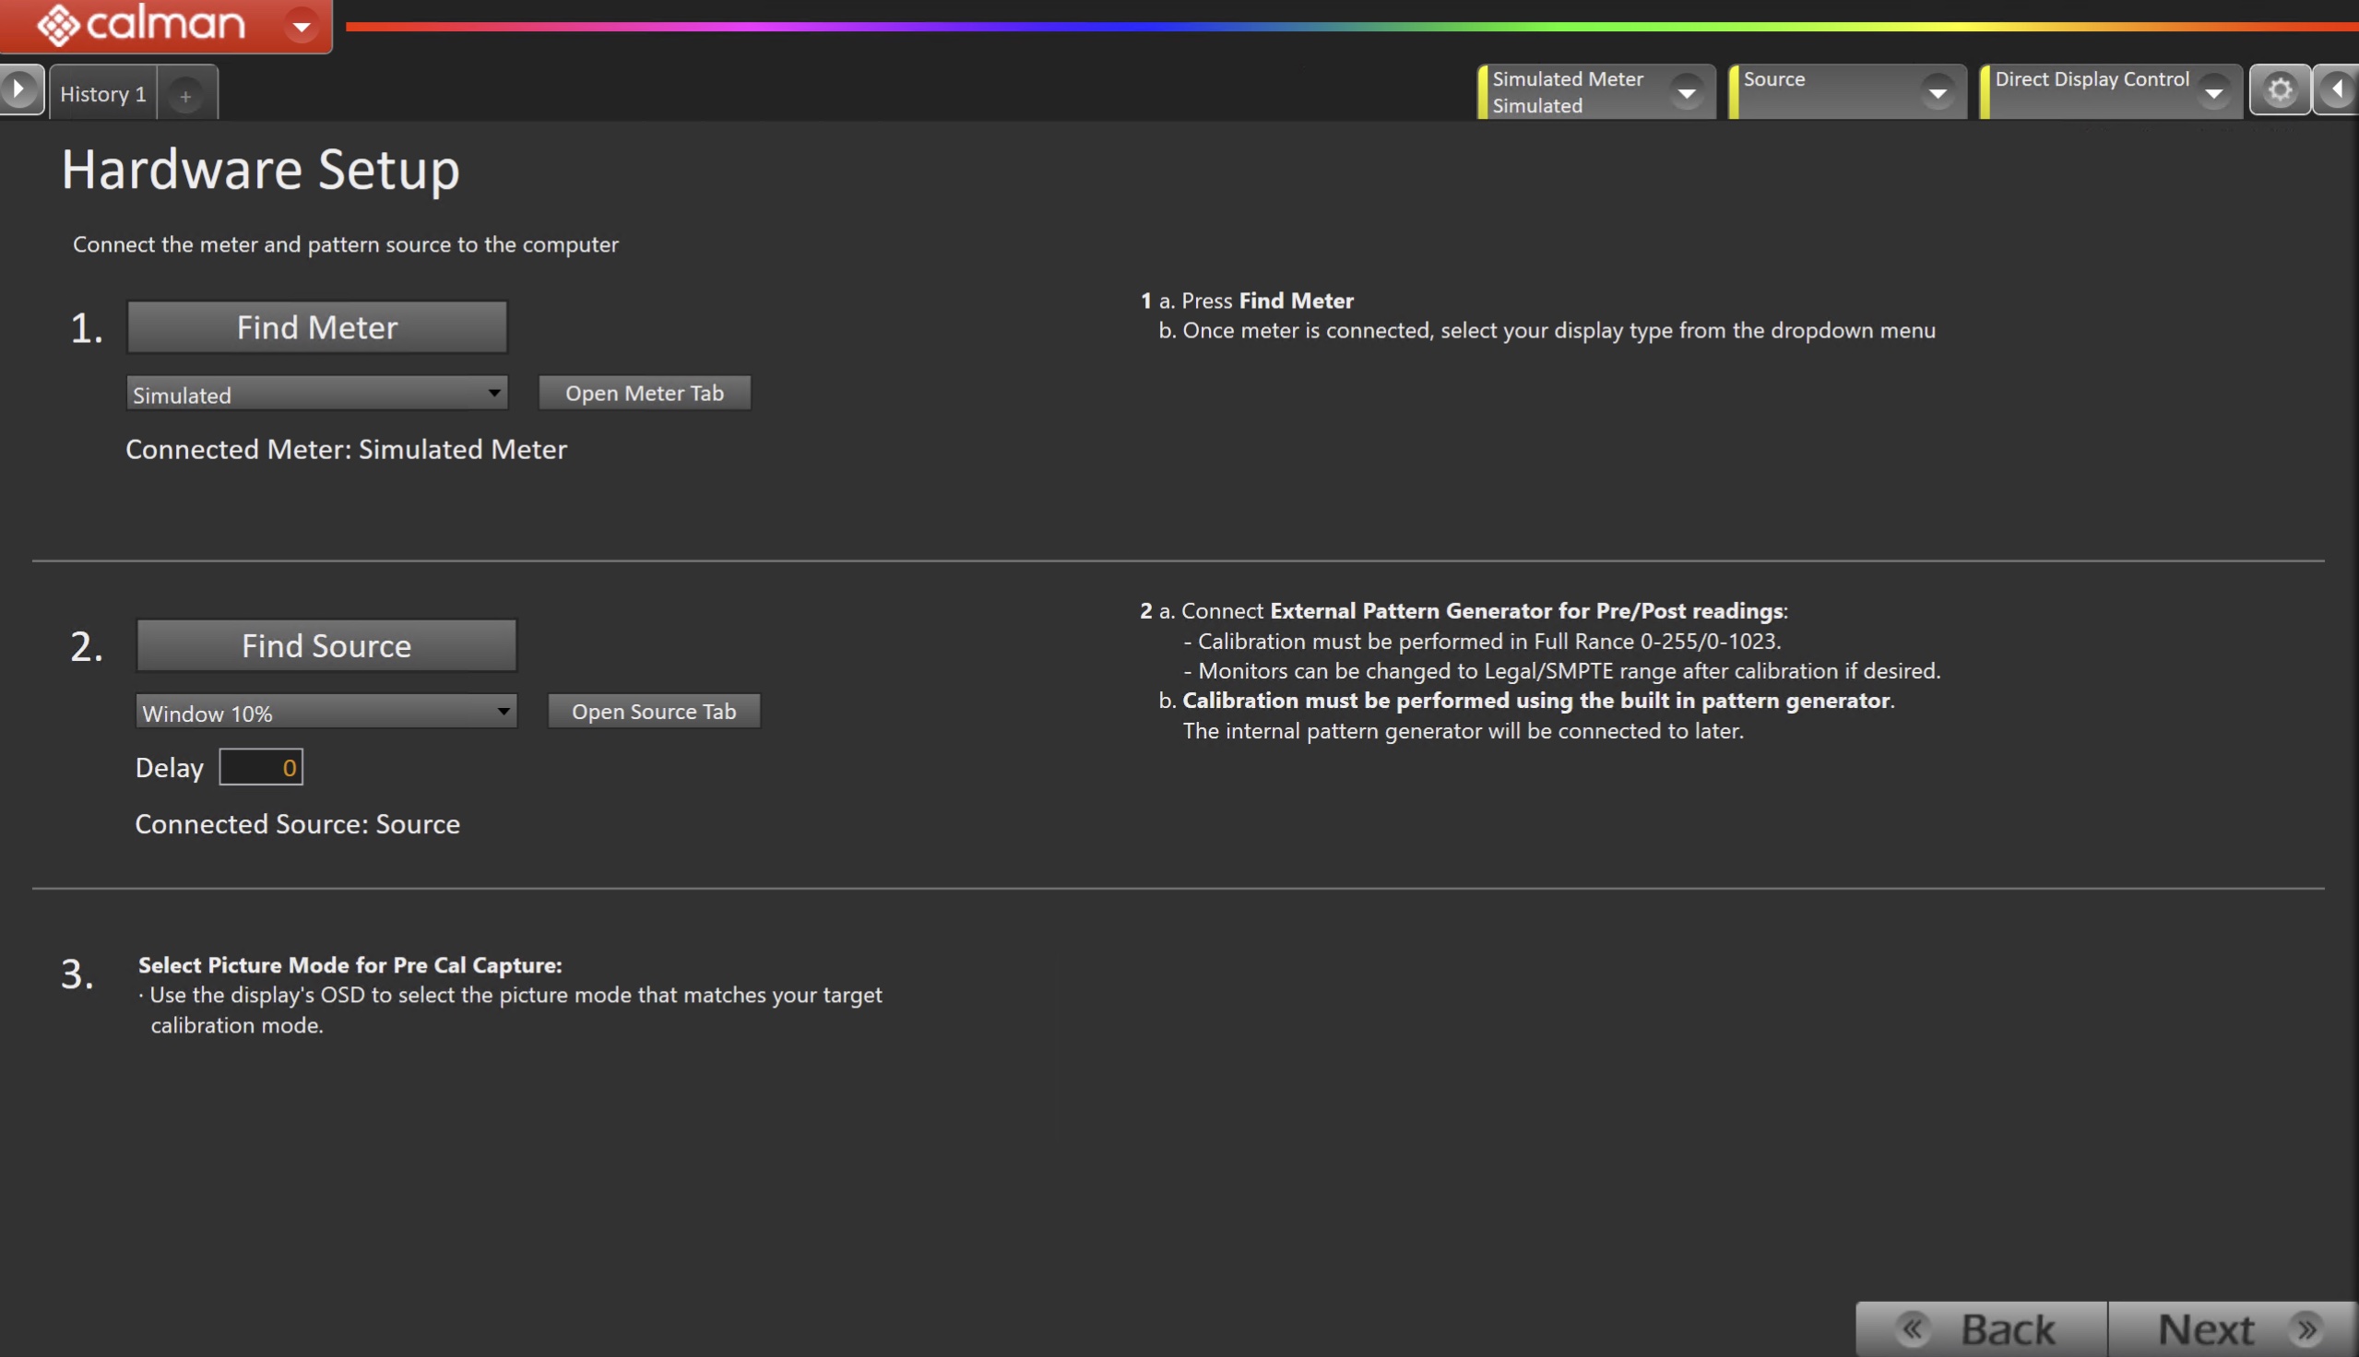Open settings gear icon
Image resolution: width=2359 pixels, height=1357 pixels.
pos(2280,90)
